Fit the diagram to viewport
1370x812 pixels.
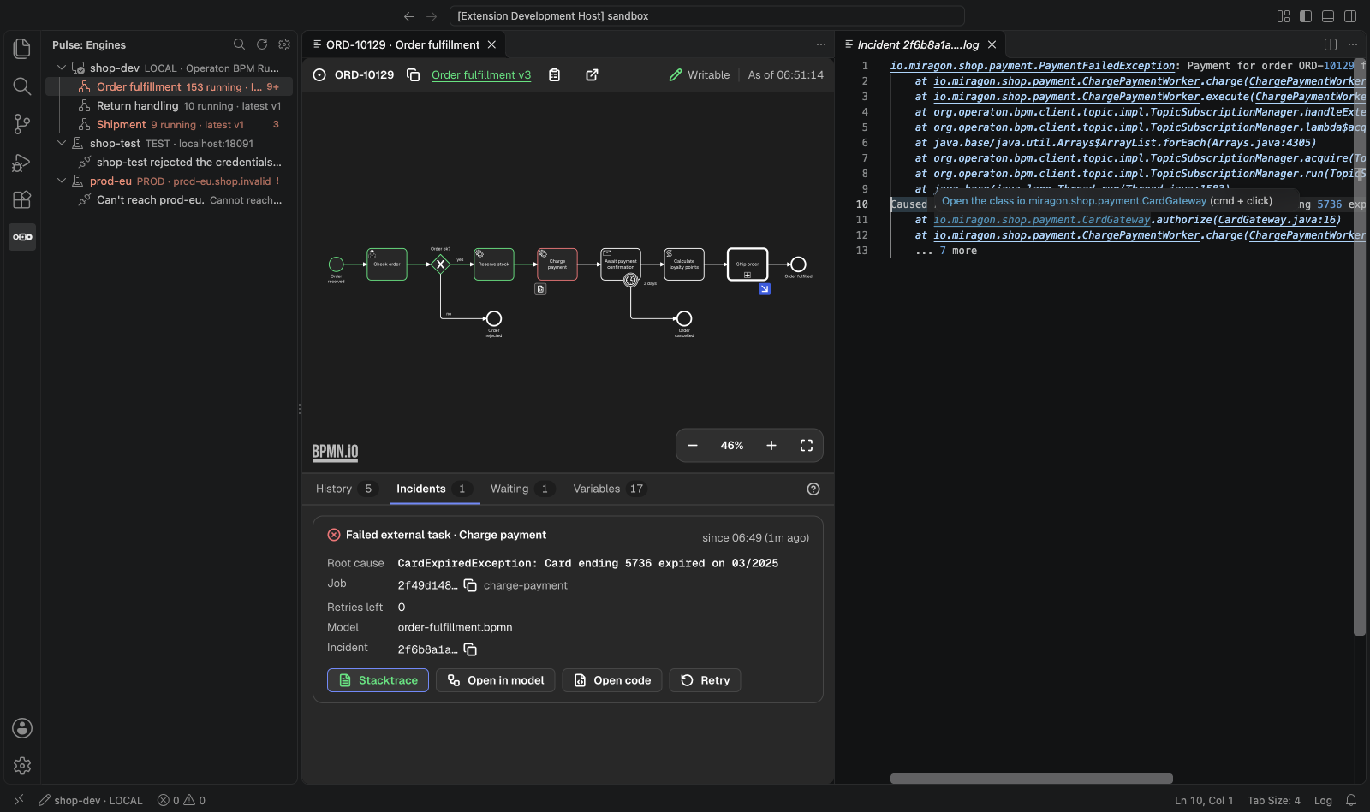807,446
